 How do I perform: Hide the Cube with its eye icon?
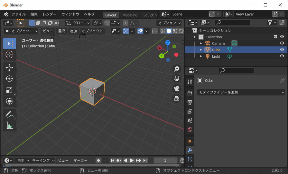coord(282,50)
